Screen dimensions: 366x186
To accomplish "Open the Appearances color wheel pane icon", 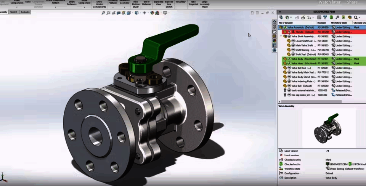I will [274, 41].
